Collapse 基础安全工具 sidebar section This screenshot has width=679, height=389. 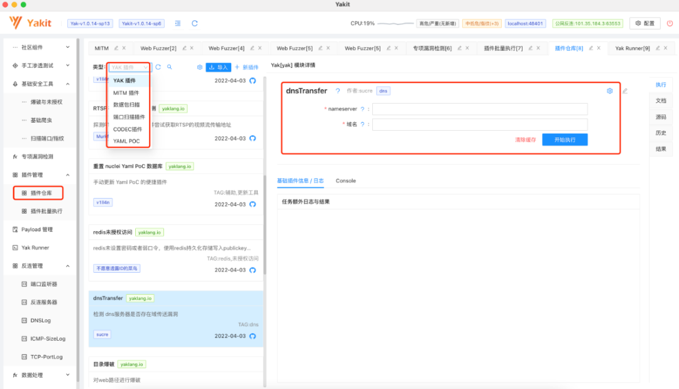click(67, 84)
